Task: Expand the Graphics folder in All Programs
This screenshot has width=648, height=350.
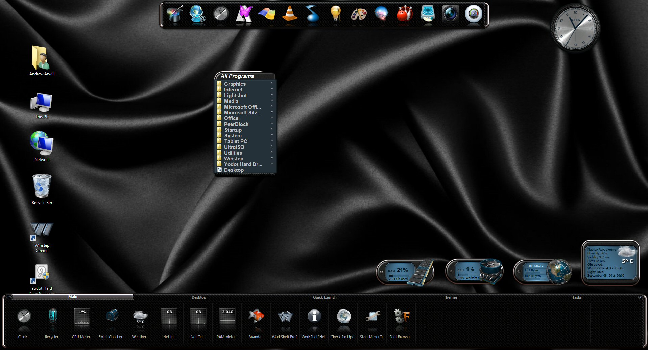Action: [235, 84]
